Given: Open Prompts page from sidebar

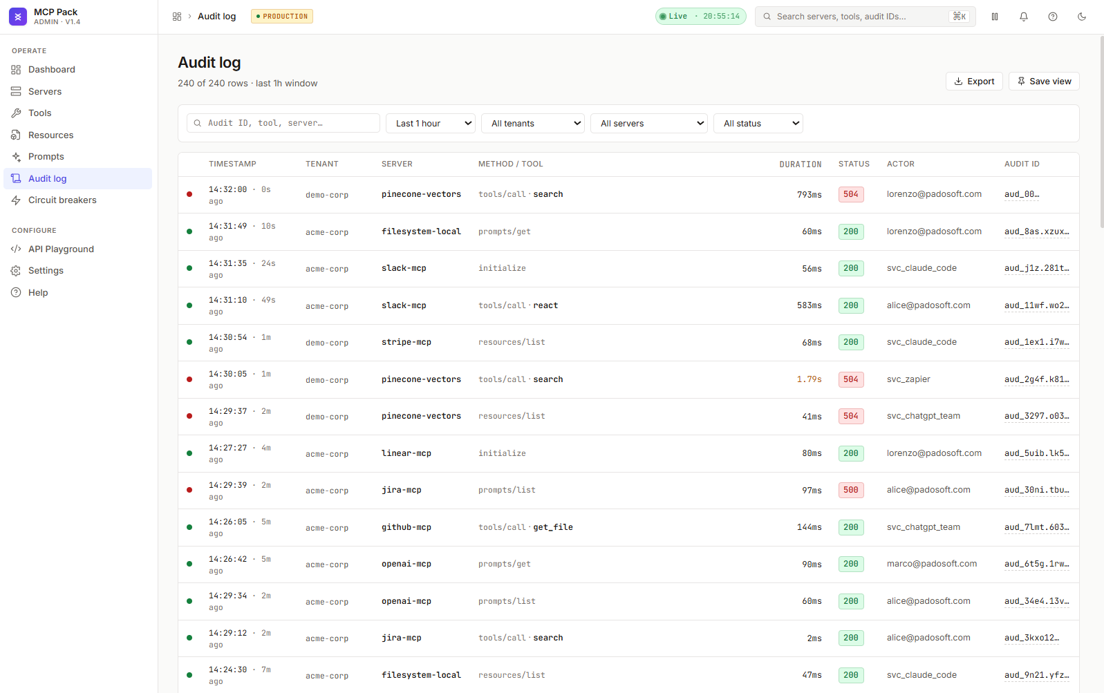Looking at the screenshot, I should pos(77,157).
